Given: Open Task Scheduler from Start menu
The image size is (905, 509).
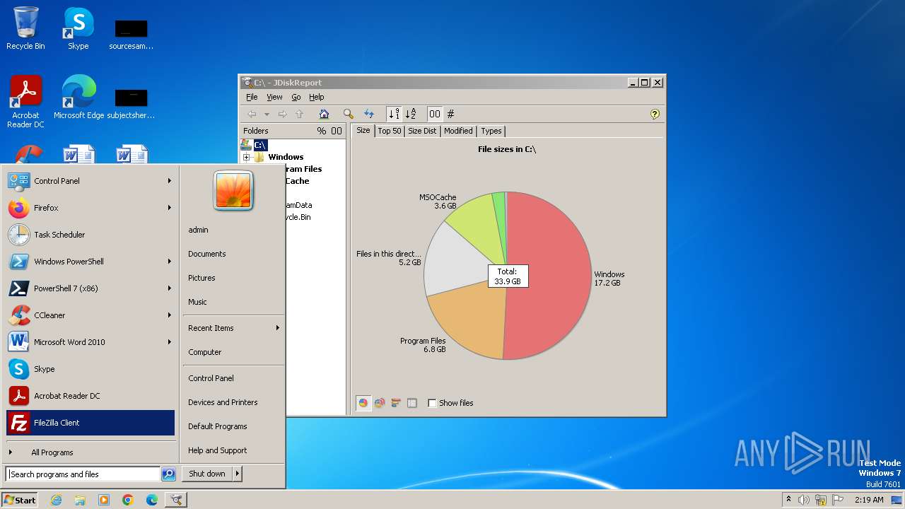Looking at the screenshot, I should pos(90,235).
